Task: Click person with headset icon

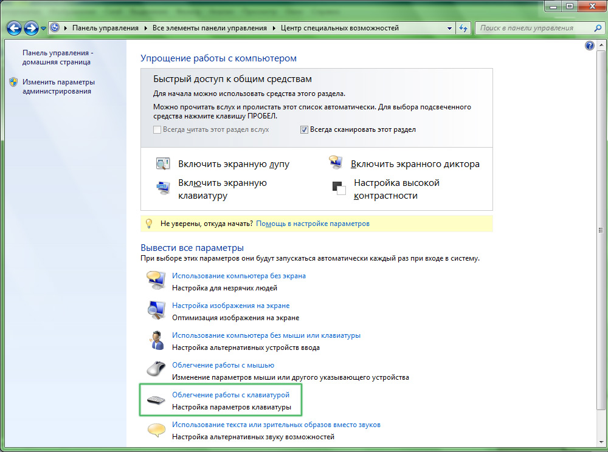Action: (157, 340)
